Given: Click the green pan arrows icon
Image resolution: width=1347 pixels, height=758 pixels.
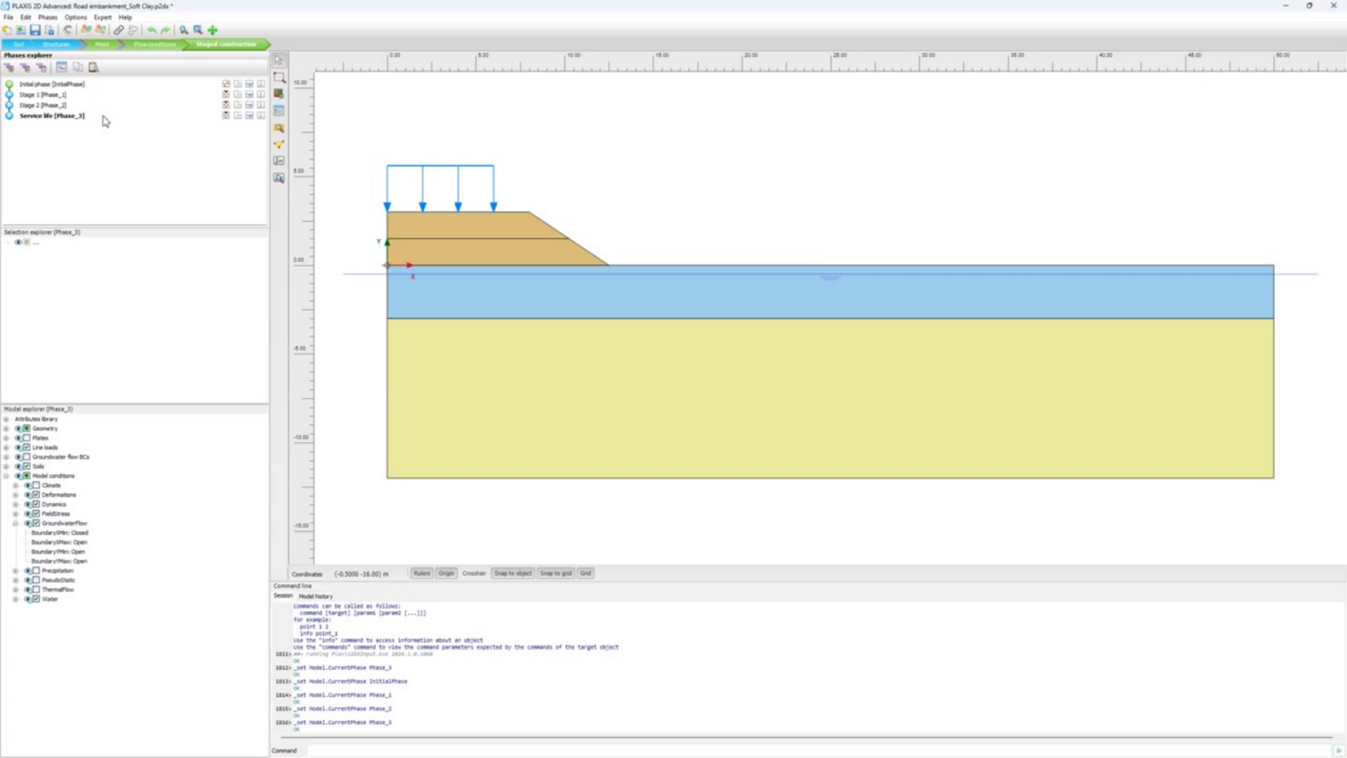Looking at the screenshot, I should pos(212,30).
